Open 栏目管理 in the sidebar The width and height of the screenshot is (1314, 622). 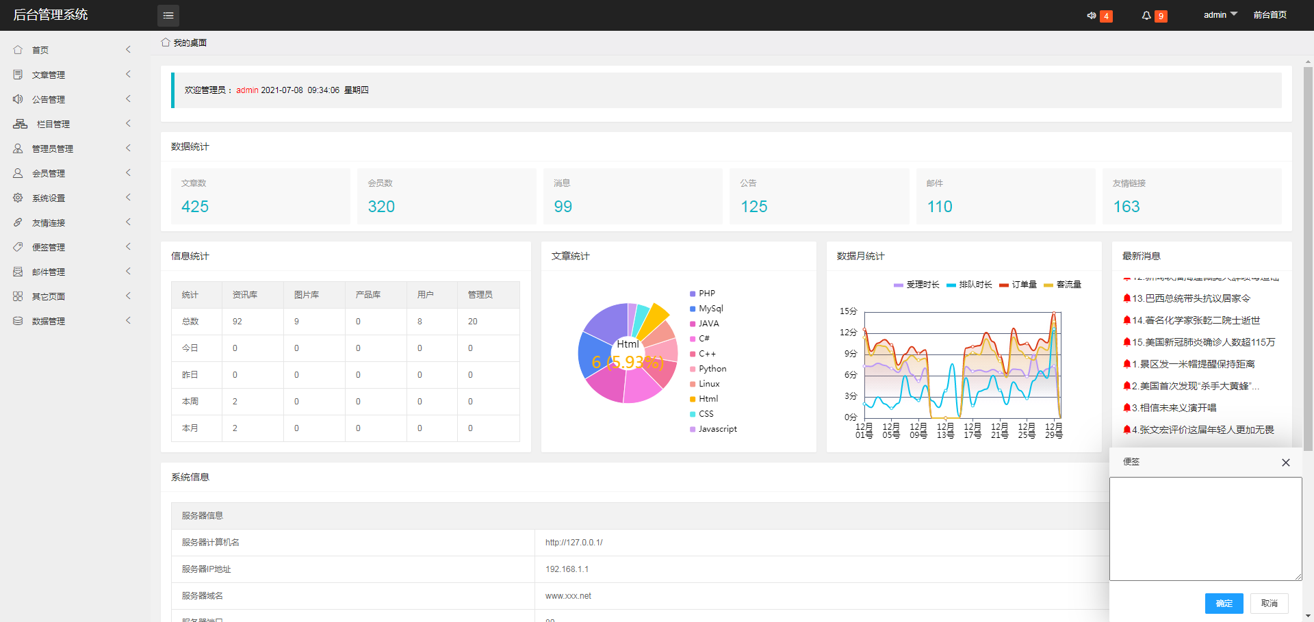pyautogui.click(x=53, y=124)
